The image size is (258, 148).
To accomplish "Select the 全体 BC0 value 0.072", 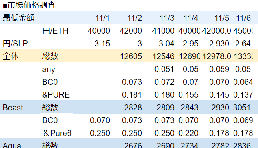I will 164,82.
